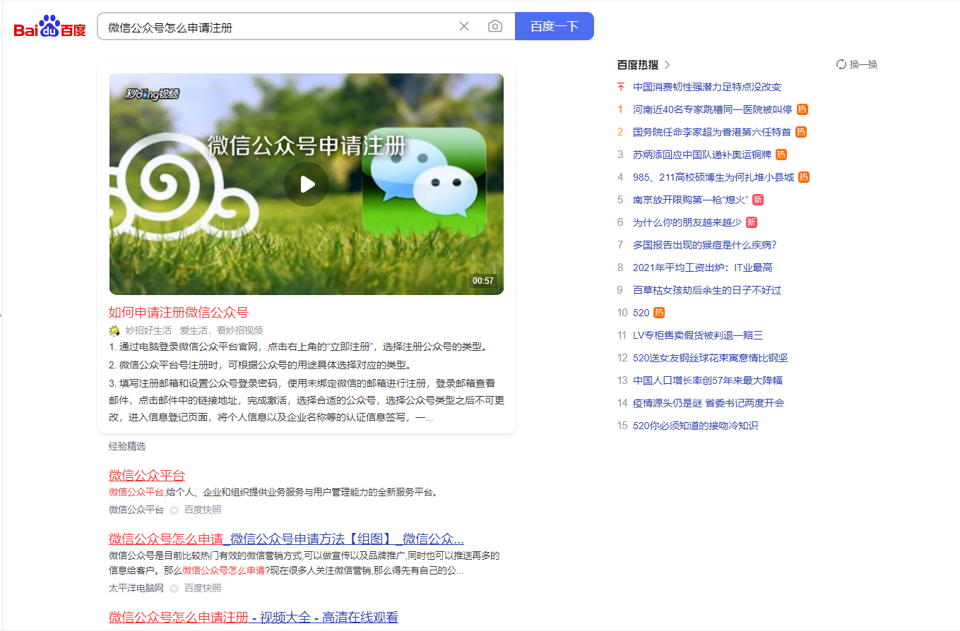Click the 热 badge beside 苏炳添回应 topic
The width and height of the screenshot is (960, 631).
781,155
